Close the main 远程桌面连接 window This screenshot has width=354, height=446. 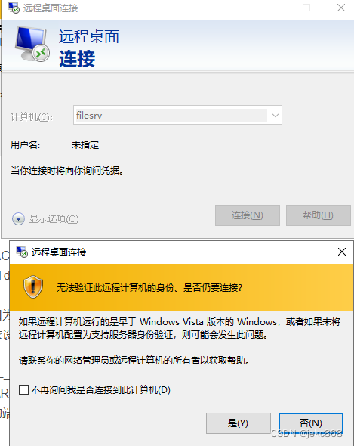(341, 8)
